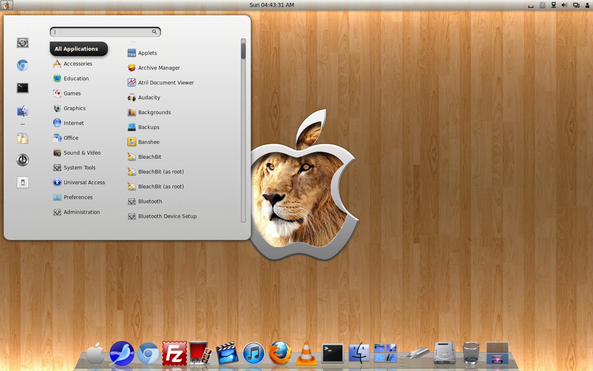Click the clapperboard video icon in dock

(227, 353)
